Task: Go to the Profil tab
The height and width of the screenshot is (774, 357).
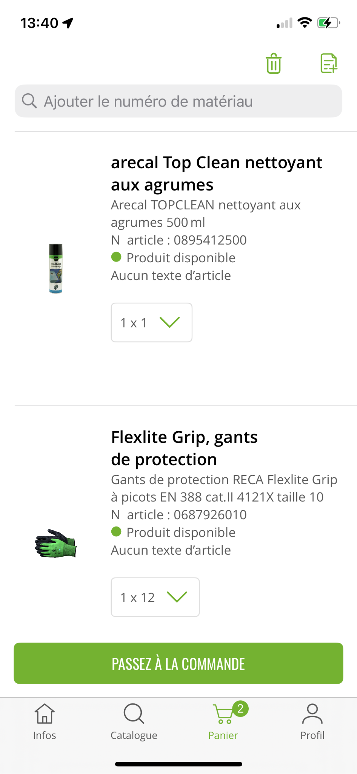Action: tap(312, 722)
